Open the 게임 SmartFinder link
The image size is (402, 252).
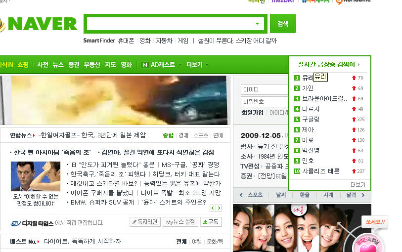coord(183,41)
